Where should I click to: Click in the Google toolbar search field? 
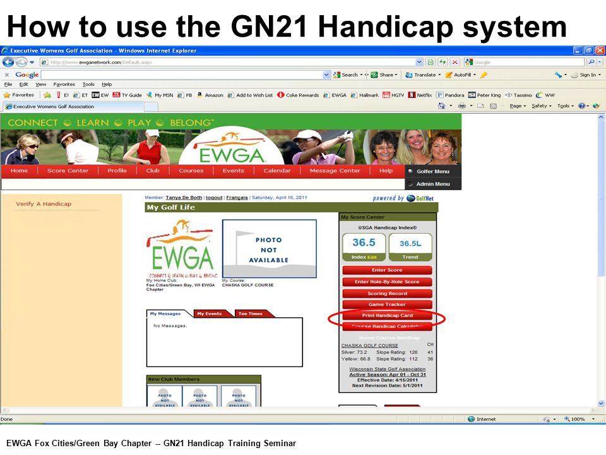point(182,75)
